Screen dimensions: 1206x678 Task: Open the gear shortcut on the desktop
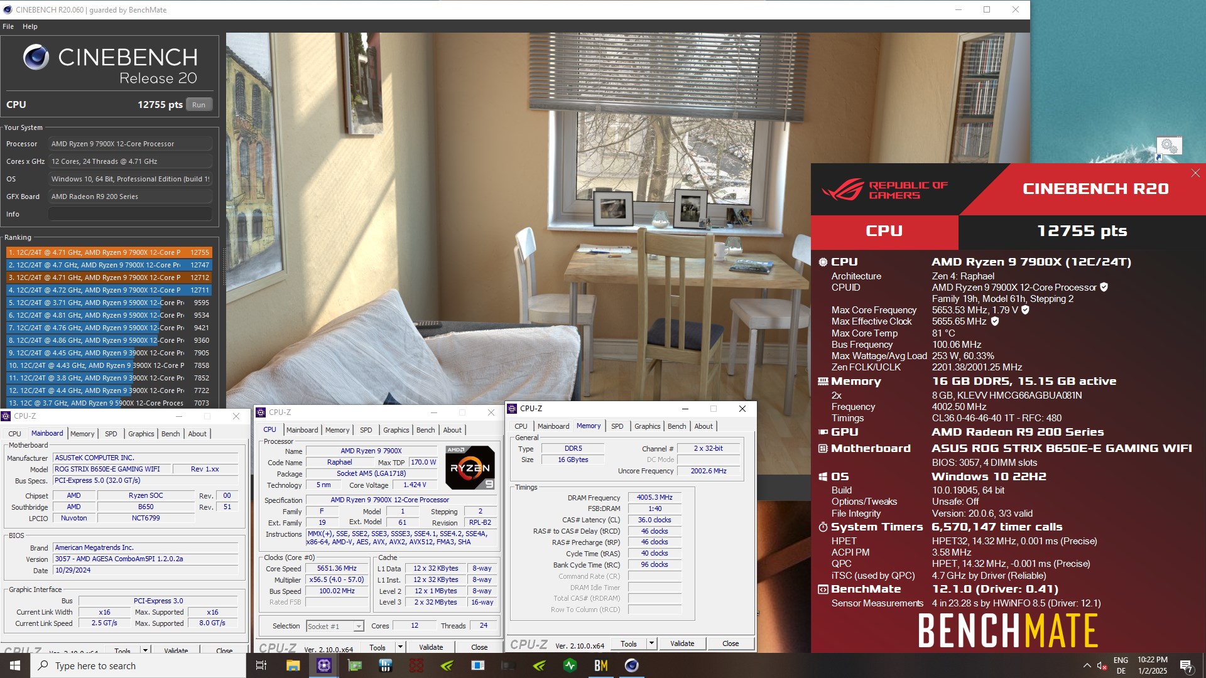[x=1169, y=147]
